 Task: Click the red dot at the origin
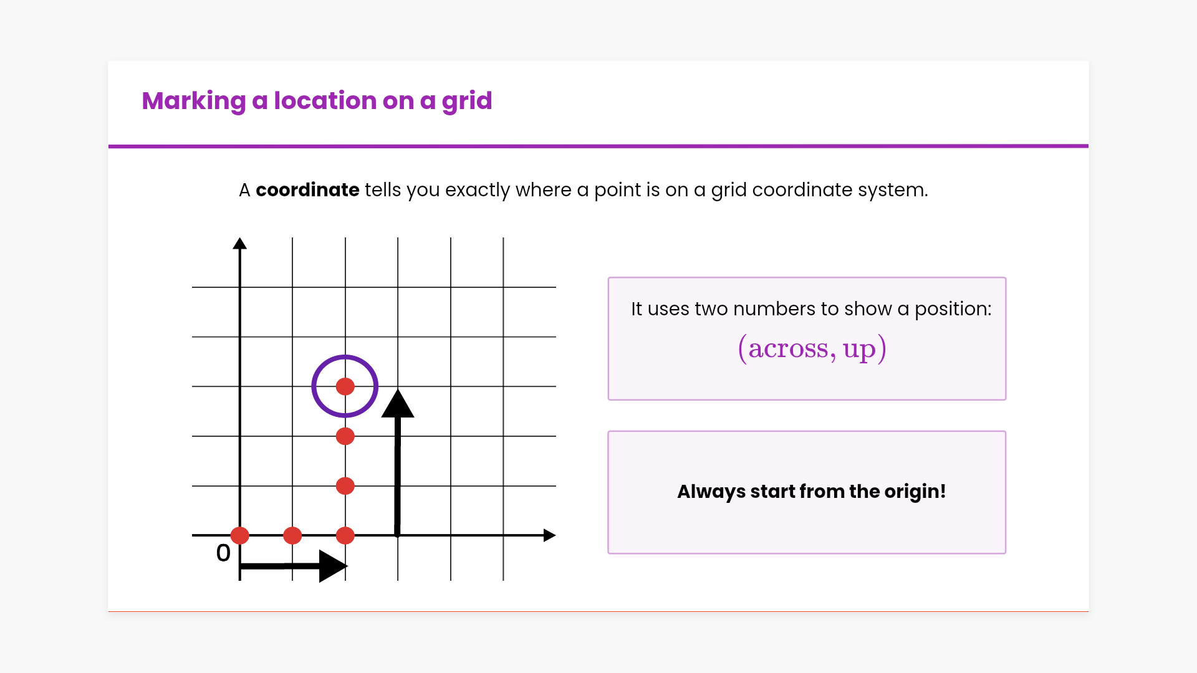(x=240, y=535)
